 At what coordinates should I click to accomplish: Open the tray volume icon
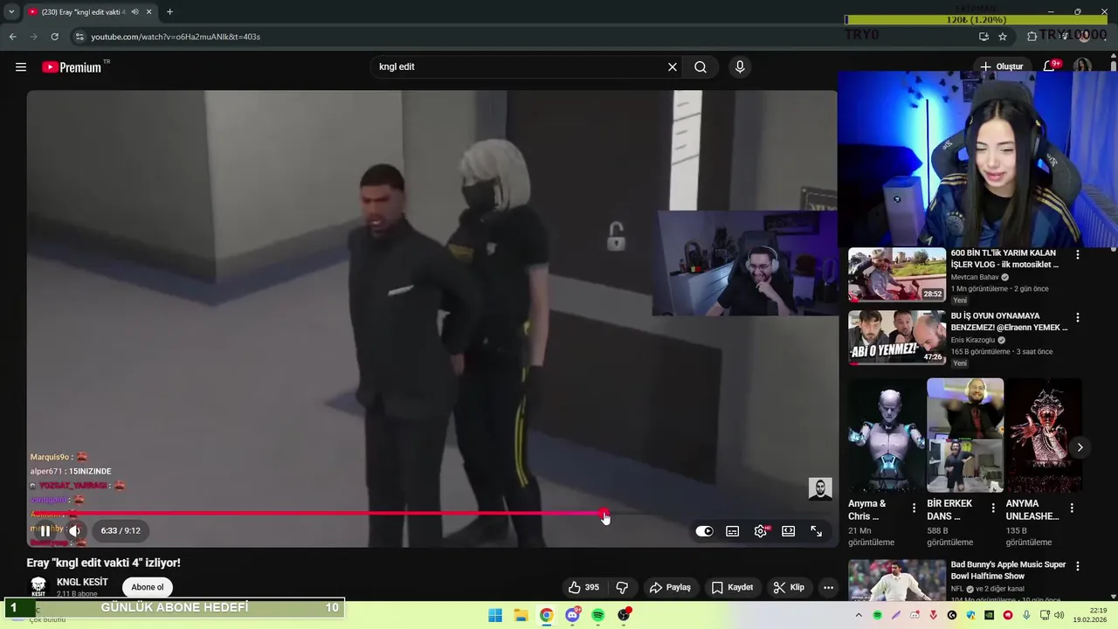pyautogui.click(x=1059, y=615)
